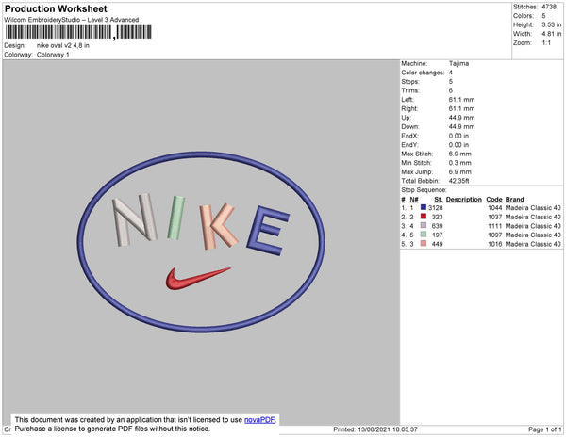The height and width of the screenshot is (437, 566).
Task: Click the Production Worksheet heading
Action: tap(56, 8)
